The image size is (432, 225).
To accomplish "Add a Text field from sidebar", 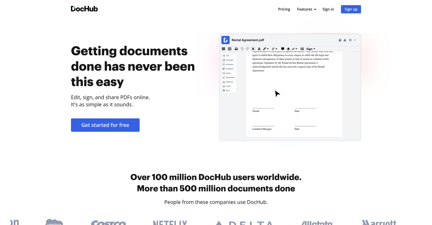I will [229, 56].
